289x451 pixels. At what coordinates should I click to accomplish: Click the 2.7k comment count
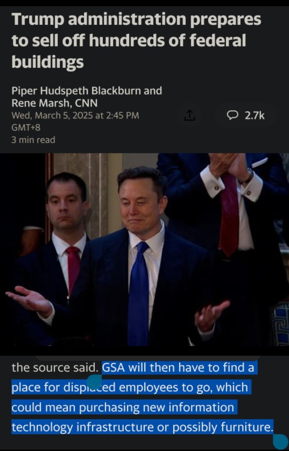(255, 115)
